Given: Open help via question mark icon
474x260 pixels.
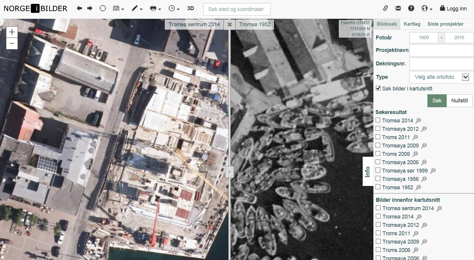Looking at the screenshot, I should pos(411,8).
